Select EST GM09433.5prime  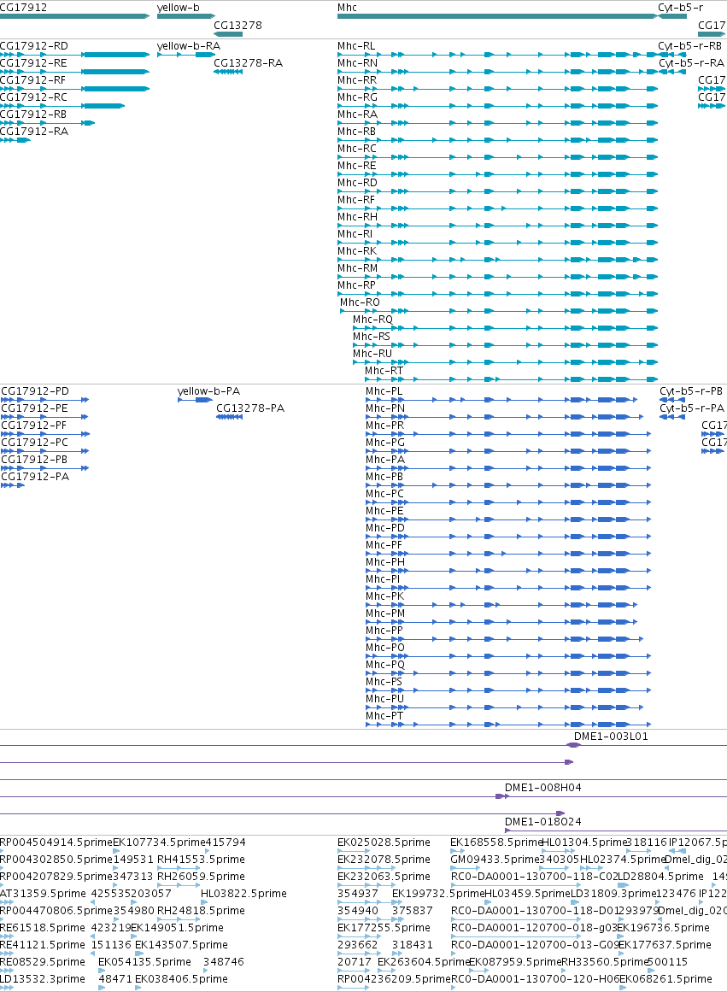(x=495, y=860)
